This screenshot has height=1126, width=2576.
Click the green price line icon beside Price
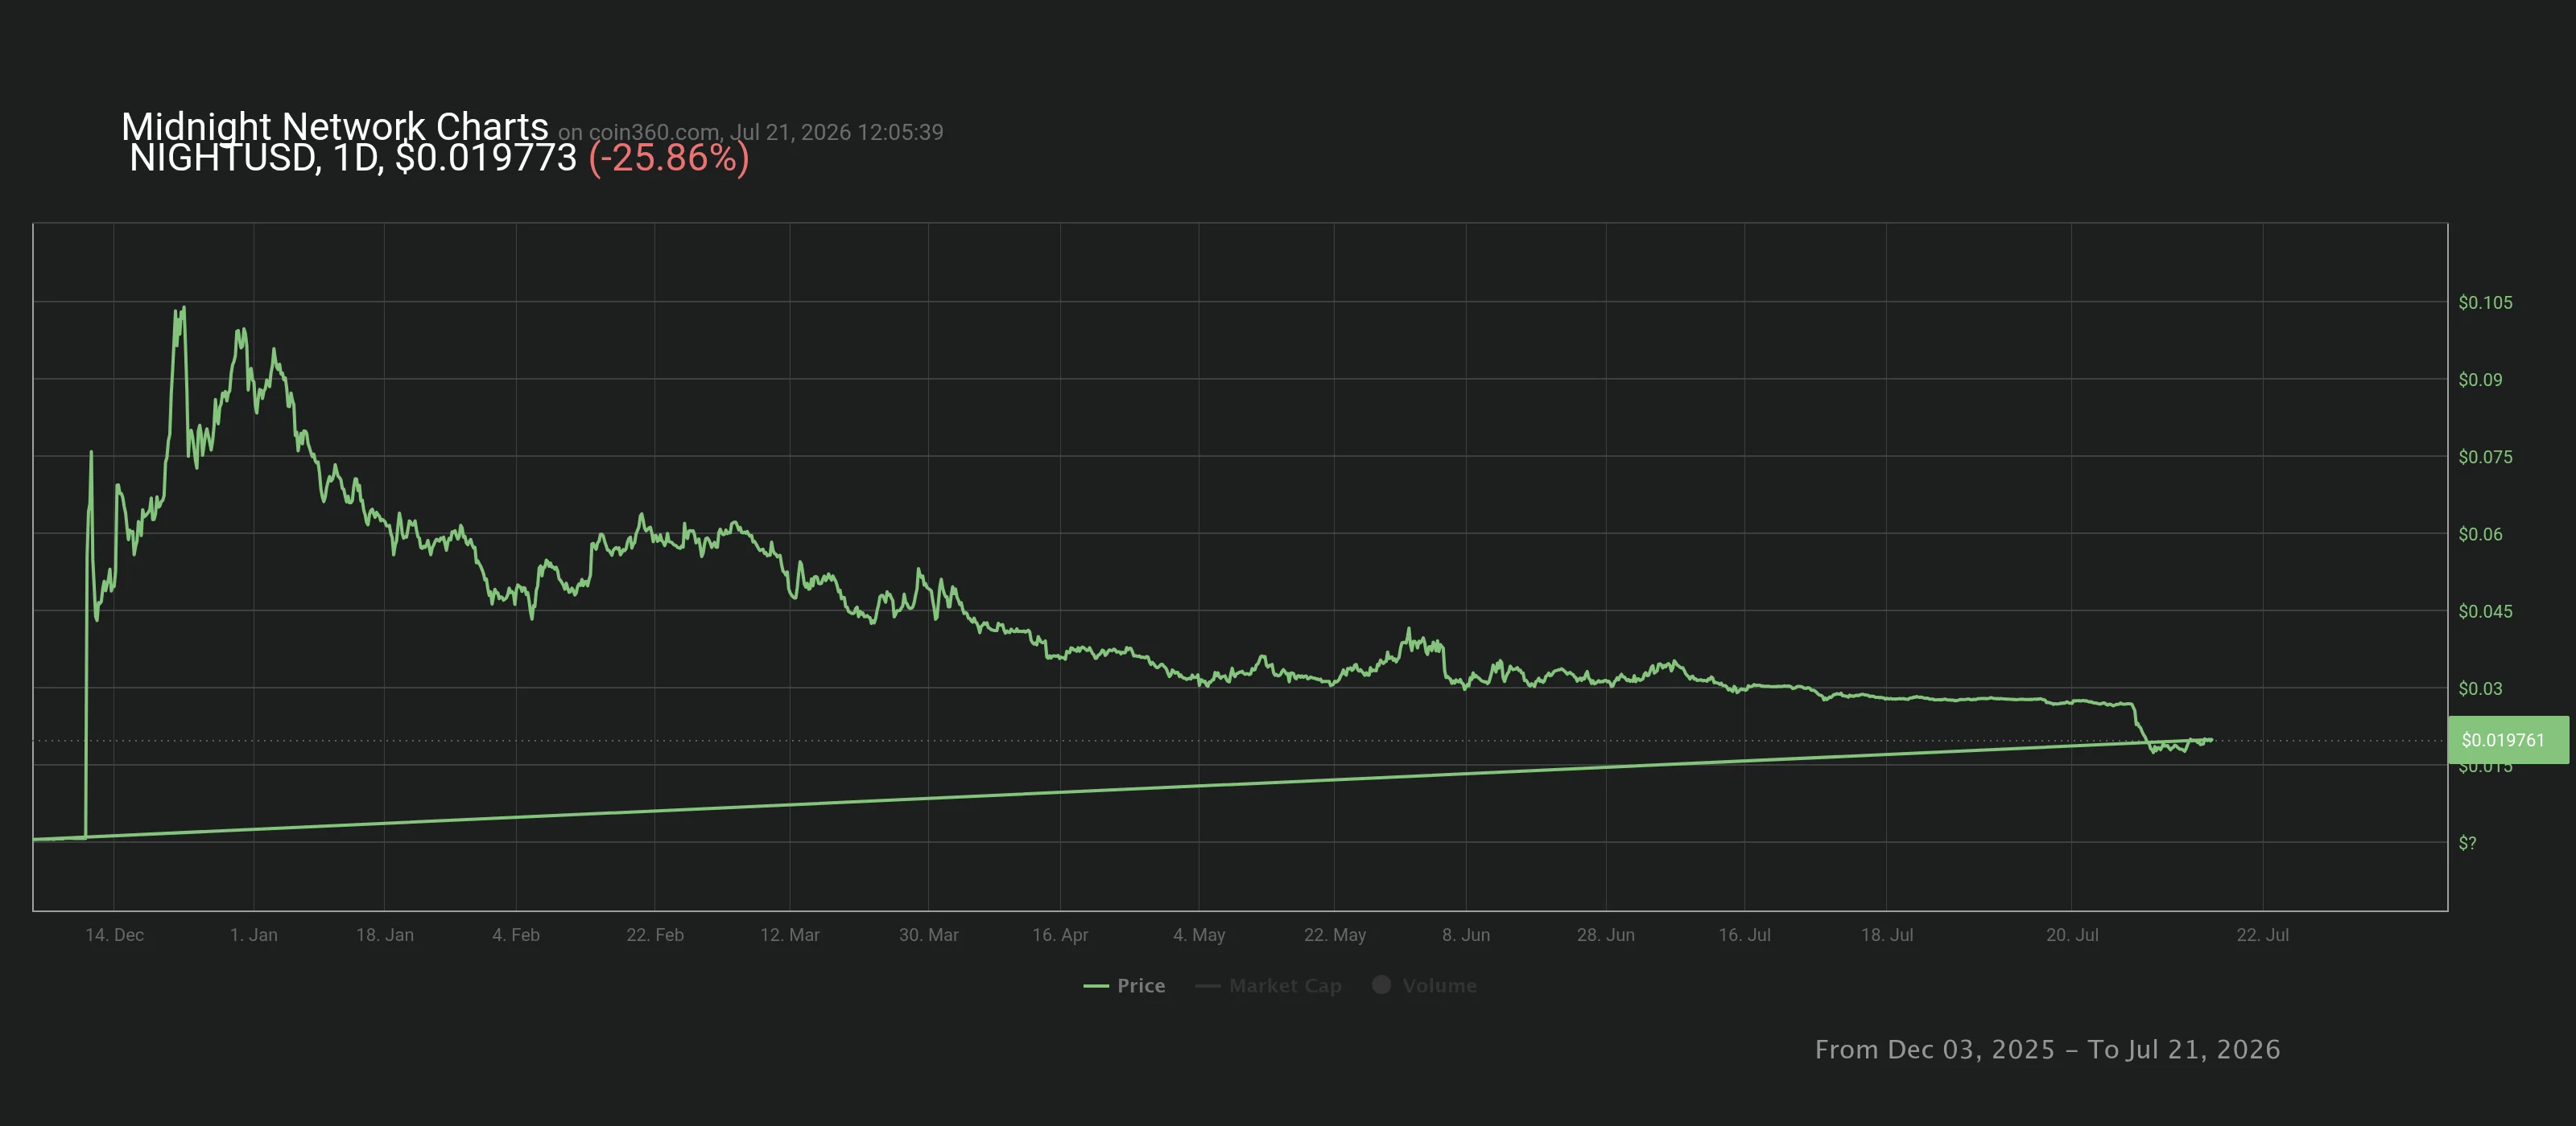point(1096,986)
